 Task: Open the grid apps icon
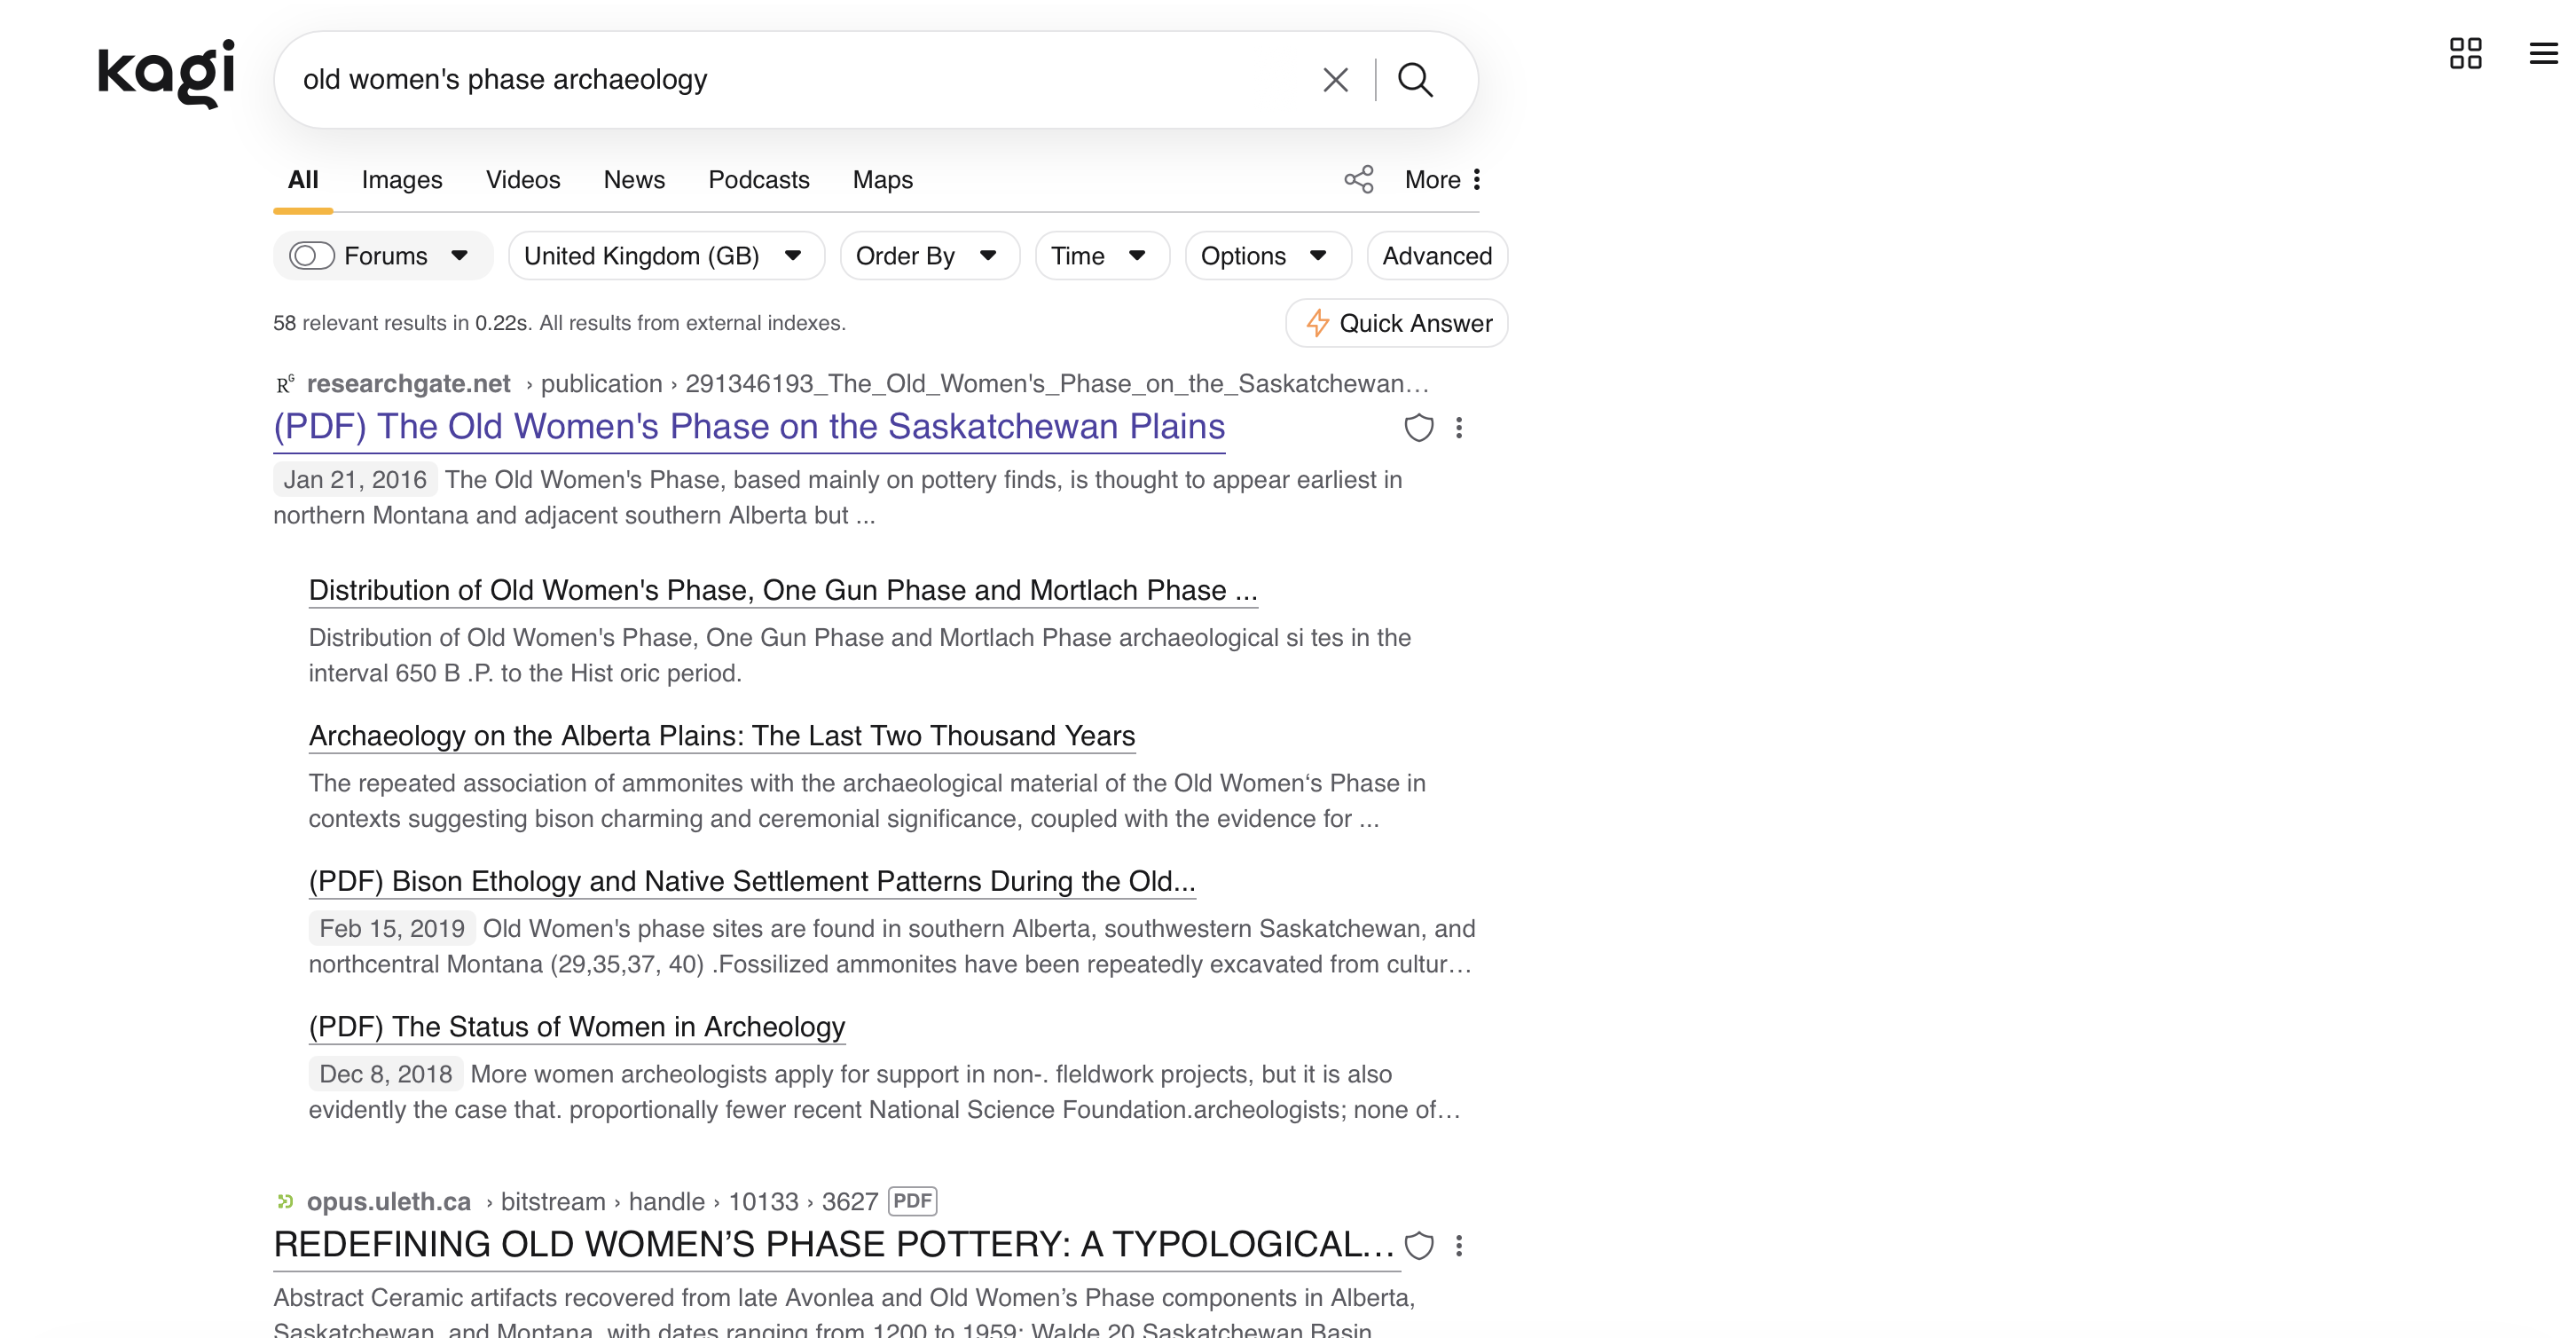(x=2465, y=54)
